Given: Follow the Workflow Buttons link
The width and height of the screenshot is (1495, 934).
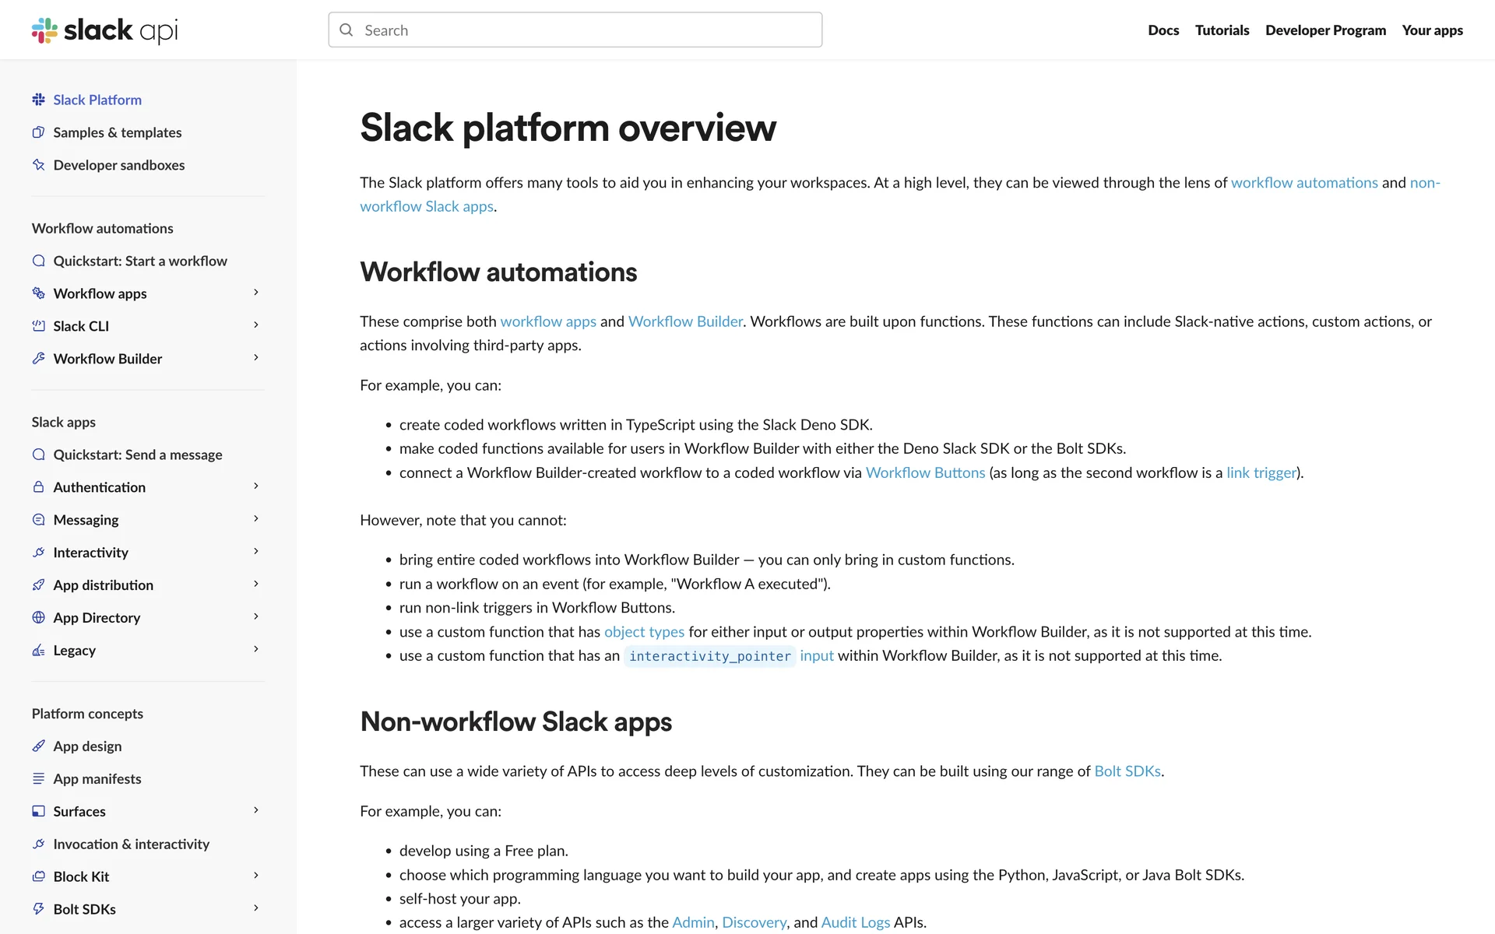Looking at the screenshot, I should point(925,473).
